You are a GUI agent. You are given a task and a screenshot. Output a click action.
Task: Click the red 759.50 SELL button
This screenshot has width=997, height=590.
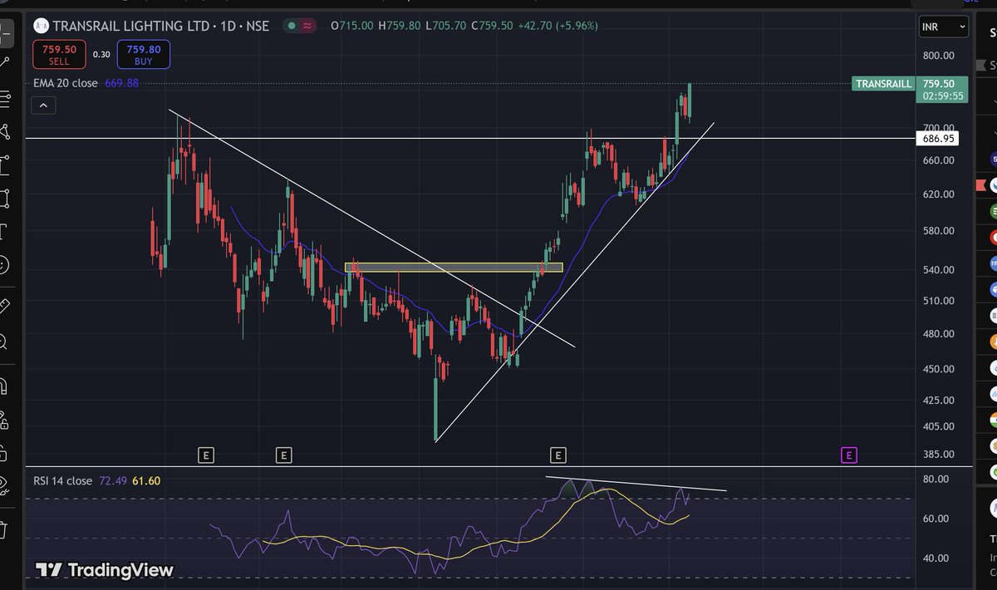point(59,55)
